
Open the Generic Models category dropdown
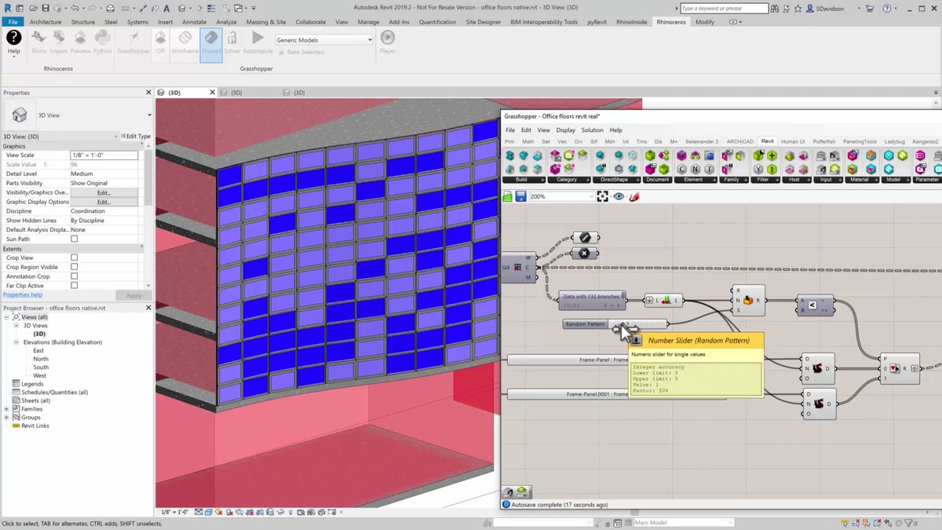click(323, 39)
